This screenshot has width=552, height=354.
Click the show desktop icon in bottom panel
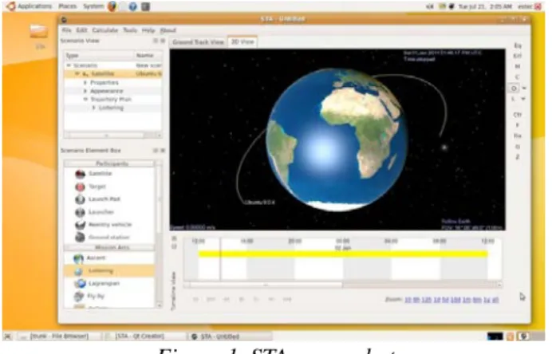click(8, 336)
